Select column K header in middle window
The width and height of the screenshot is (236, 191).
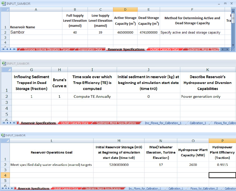pos(208,70)
